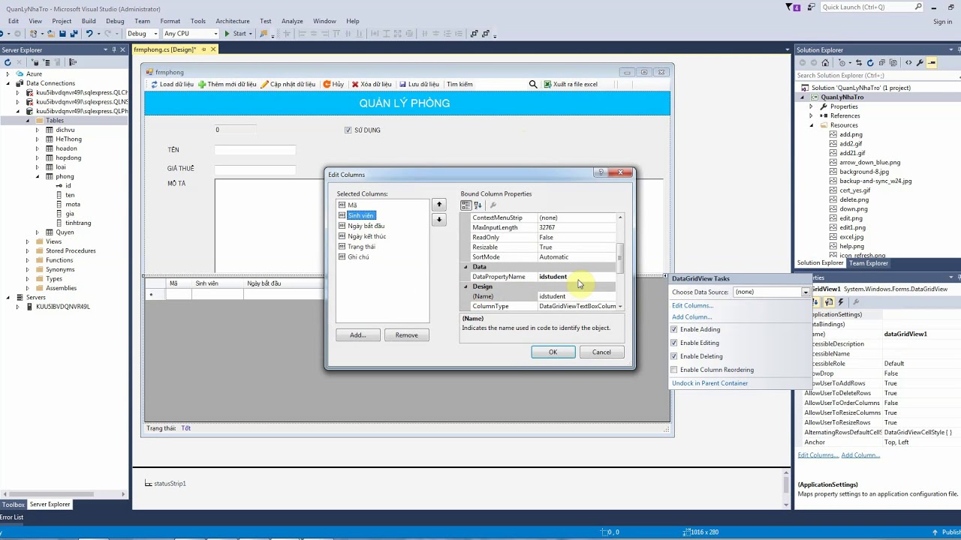The width and height of the screenshot is (961, 540).
Task: Move selected column up in Edit Columns
Action: [439, 204]
